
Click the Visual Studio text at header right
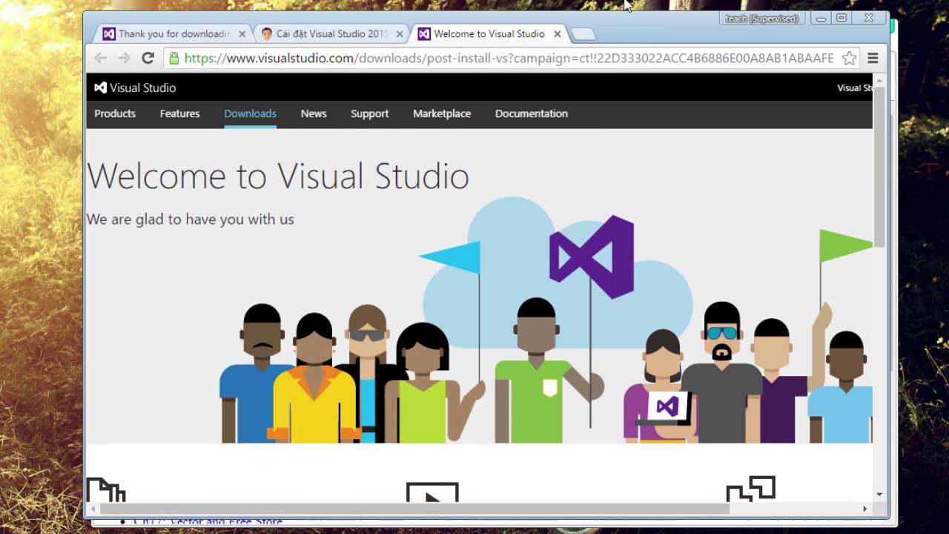[x=854, y=88]
